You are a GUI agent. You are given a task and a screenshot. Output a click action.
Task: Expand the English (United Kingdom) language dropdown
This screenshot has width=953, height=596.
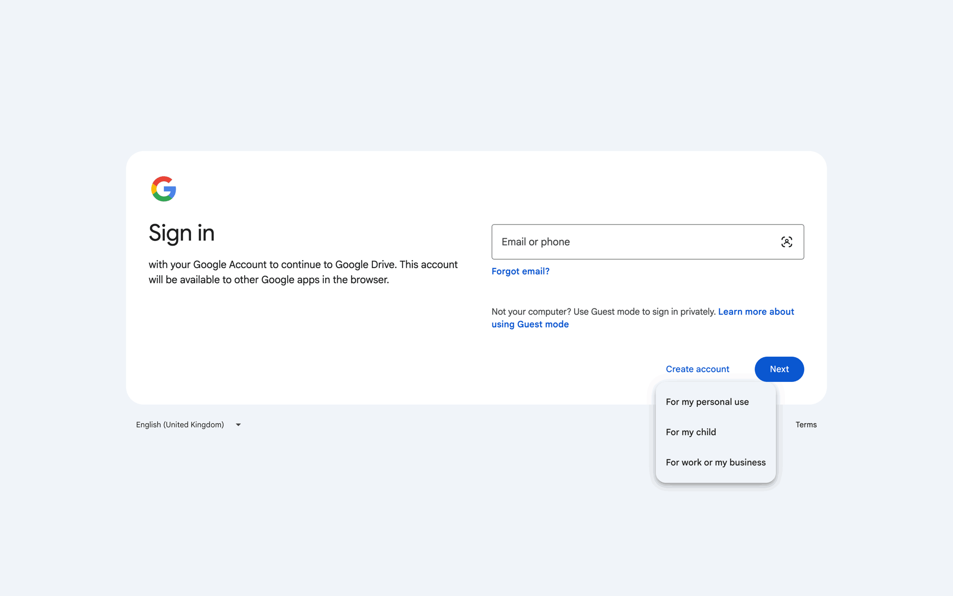[189, 425]
